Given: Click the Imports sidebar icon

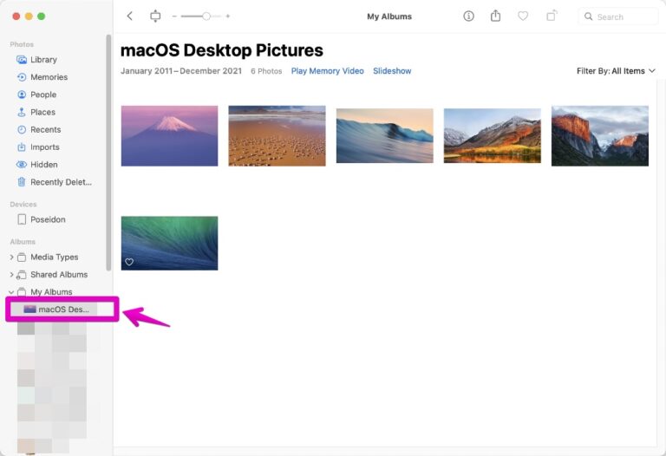Looking at the screenshot, I should click(21, 147).
